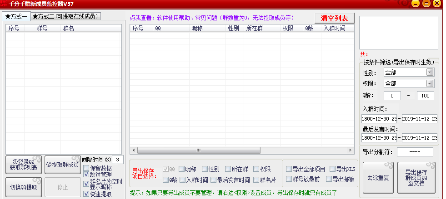Enable the 权限 export checkbox

tap(256, 169)
